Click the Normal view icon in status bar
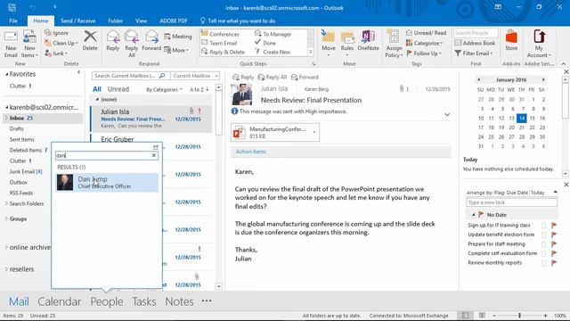The image size is (570, 321). coord(465,316)
